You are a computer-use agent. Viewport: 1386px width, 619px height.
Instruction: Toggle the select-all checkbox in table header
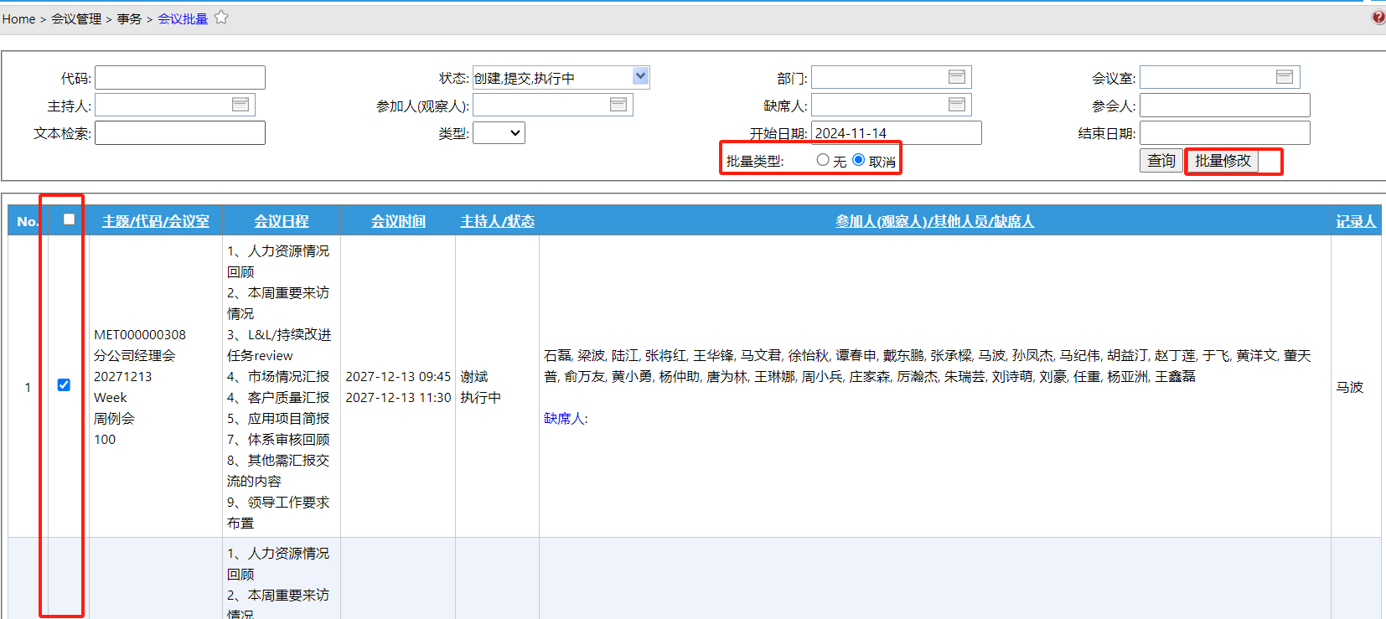69,219
